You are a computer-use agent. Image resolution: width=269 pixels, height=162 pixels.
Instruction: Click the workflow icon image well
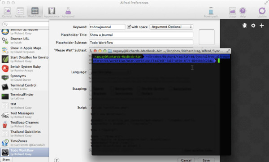[x=206, y=37]
